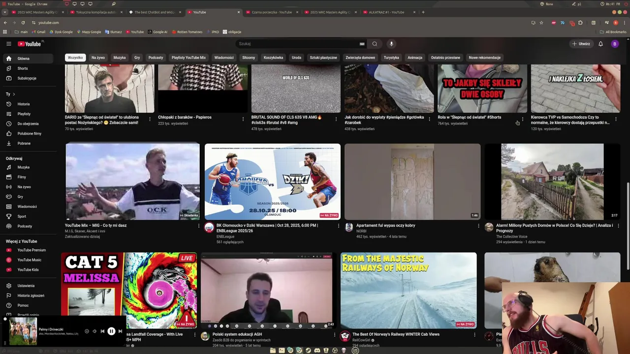Viewport: 630px width, 354px height.
Task: Open Steam from the taskbar
Action: (308, 351)
